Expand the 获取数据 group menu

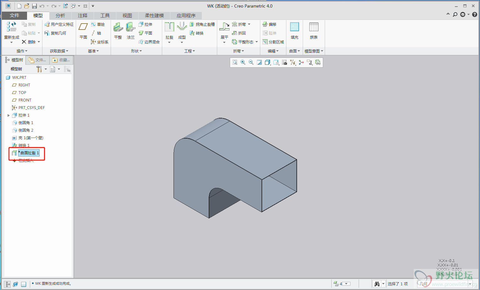[59, 51]
